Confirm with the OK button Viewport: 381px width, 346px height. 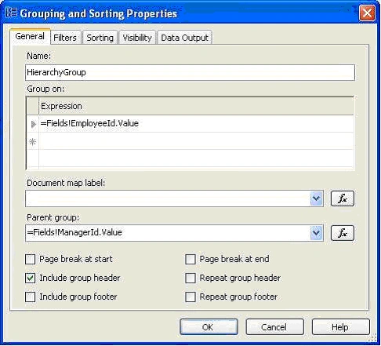click(x=209, y=327)
